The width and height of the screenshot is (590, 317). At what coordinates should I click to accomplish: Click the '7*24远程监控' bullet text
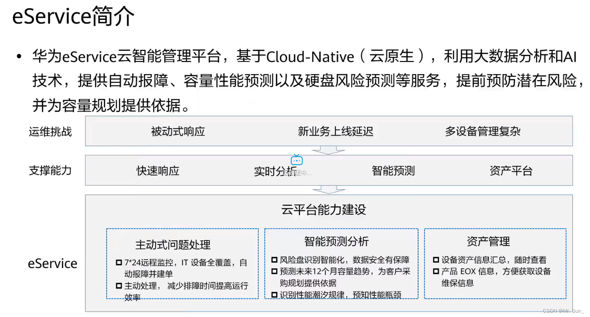(x=150, y=263)
